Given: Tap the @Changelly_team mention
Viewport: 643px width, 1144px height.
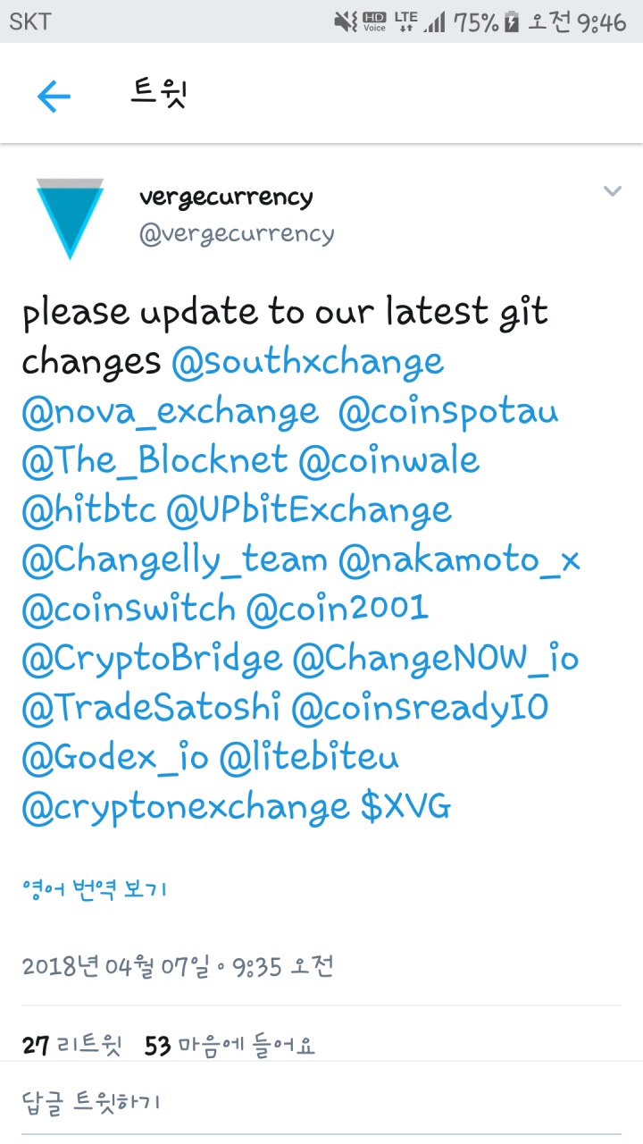Looking at the screenshot, I should (x=175, y=560).
